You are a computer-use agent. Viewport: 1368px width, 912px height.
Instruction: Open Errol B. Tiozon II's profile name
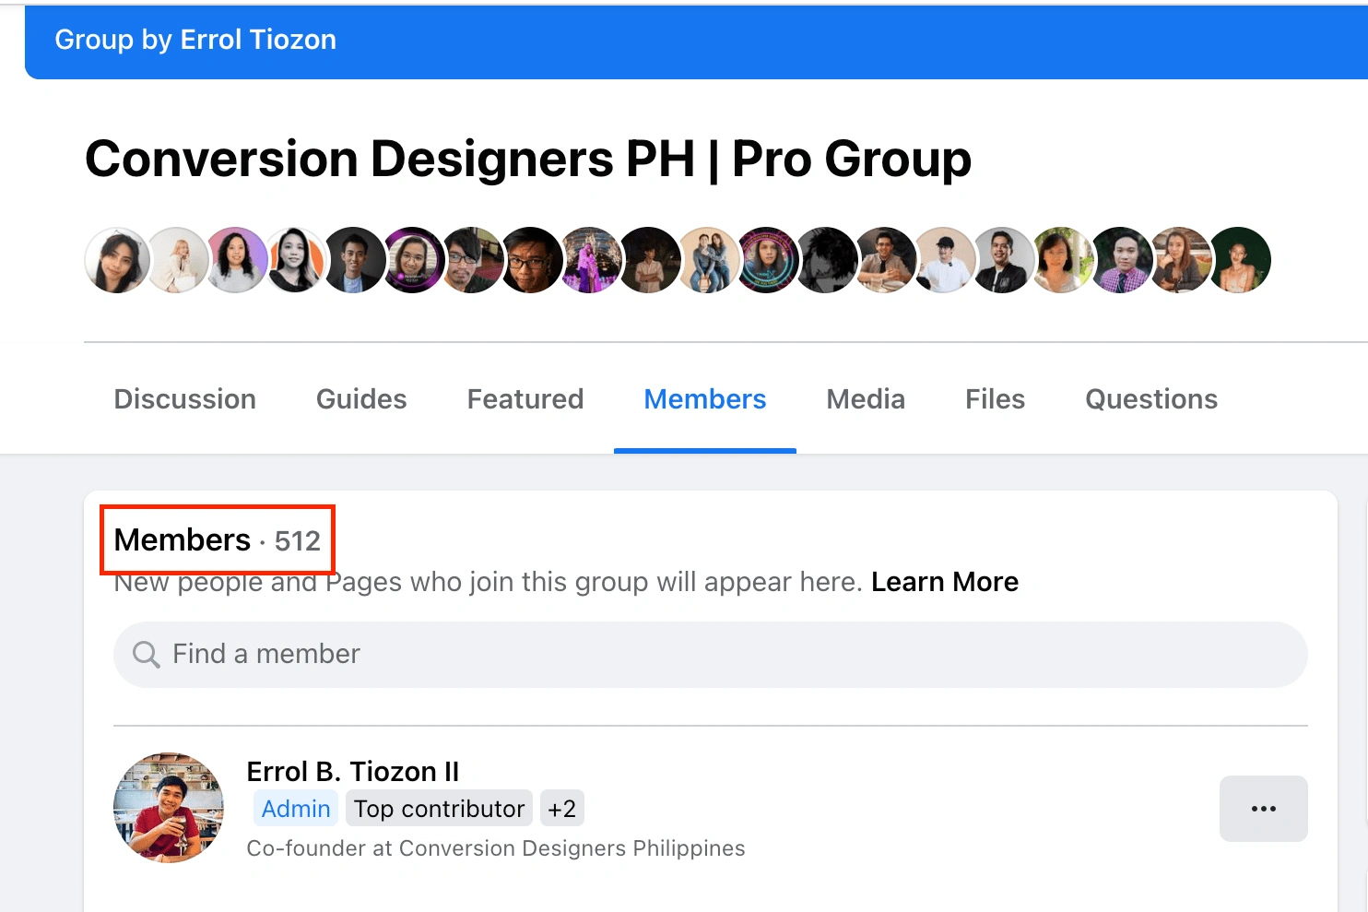pyautogui.click(x=352, y=771)
